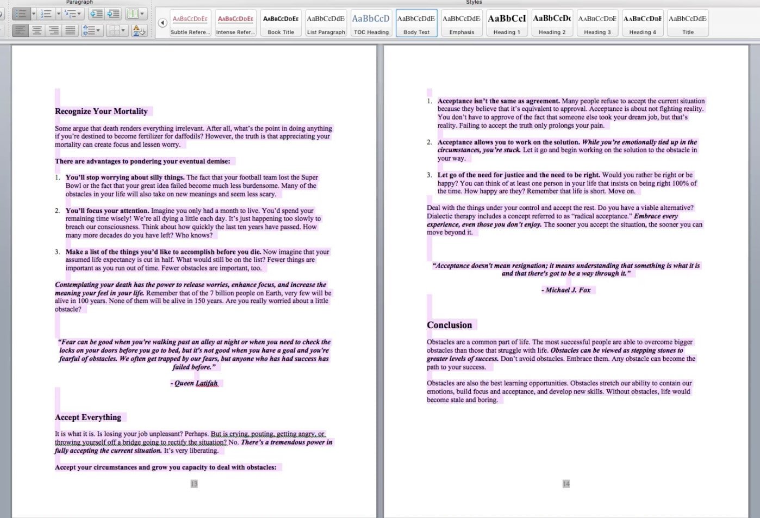Click the '- Michael J. Fox' attribution
The width and height of the screenshot is (760, 518).
point(566,290)
